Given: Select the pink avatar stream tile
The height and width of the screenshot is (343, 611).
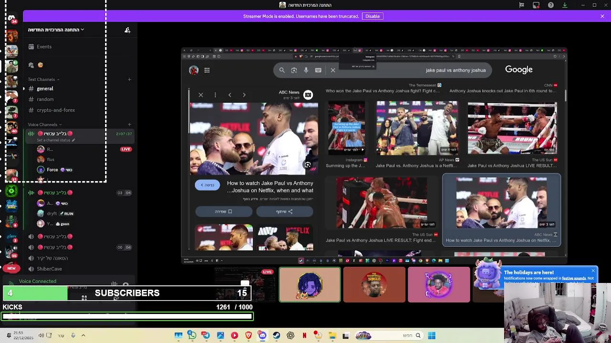Looking at the screenshot, I should 439,285.
